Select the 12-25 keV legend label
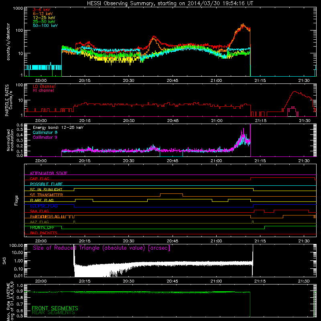 click(44, 18)
